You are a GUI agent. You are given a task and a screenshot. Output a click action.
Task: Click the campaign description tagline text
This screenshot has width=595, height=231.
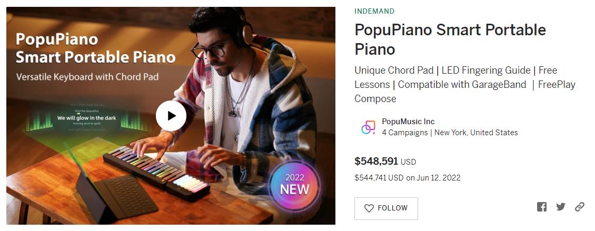pos(465,84)
